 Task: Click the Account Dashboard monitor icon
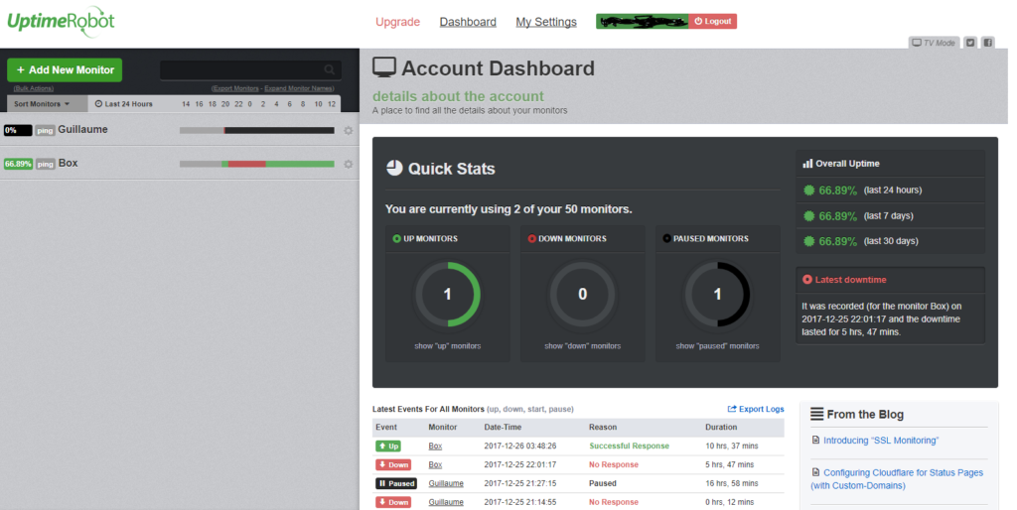click(384, 67)
